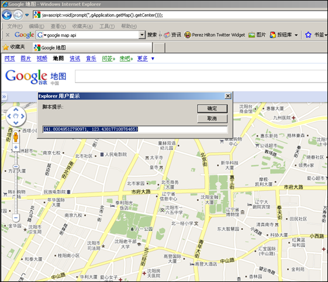Image resolution: width=328 pixels, height=282 pixels.
Task: Click the Google Maps search input field
Action: [x=201, y=77]
